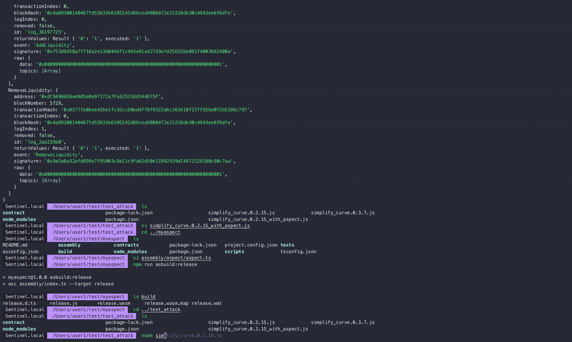Click the last prompt's /Users/user1/test/test_attack path
This screenshot has width=572, height=342.
coord(93,335)
